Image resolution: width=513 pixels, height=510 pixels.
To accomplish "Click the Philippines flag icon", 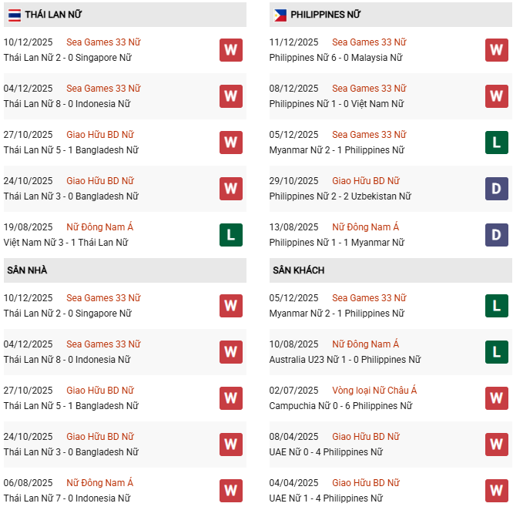I will pyautogui.click(x=280, y=15).
